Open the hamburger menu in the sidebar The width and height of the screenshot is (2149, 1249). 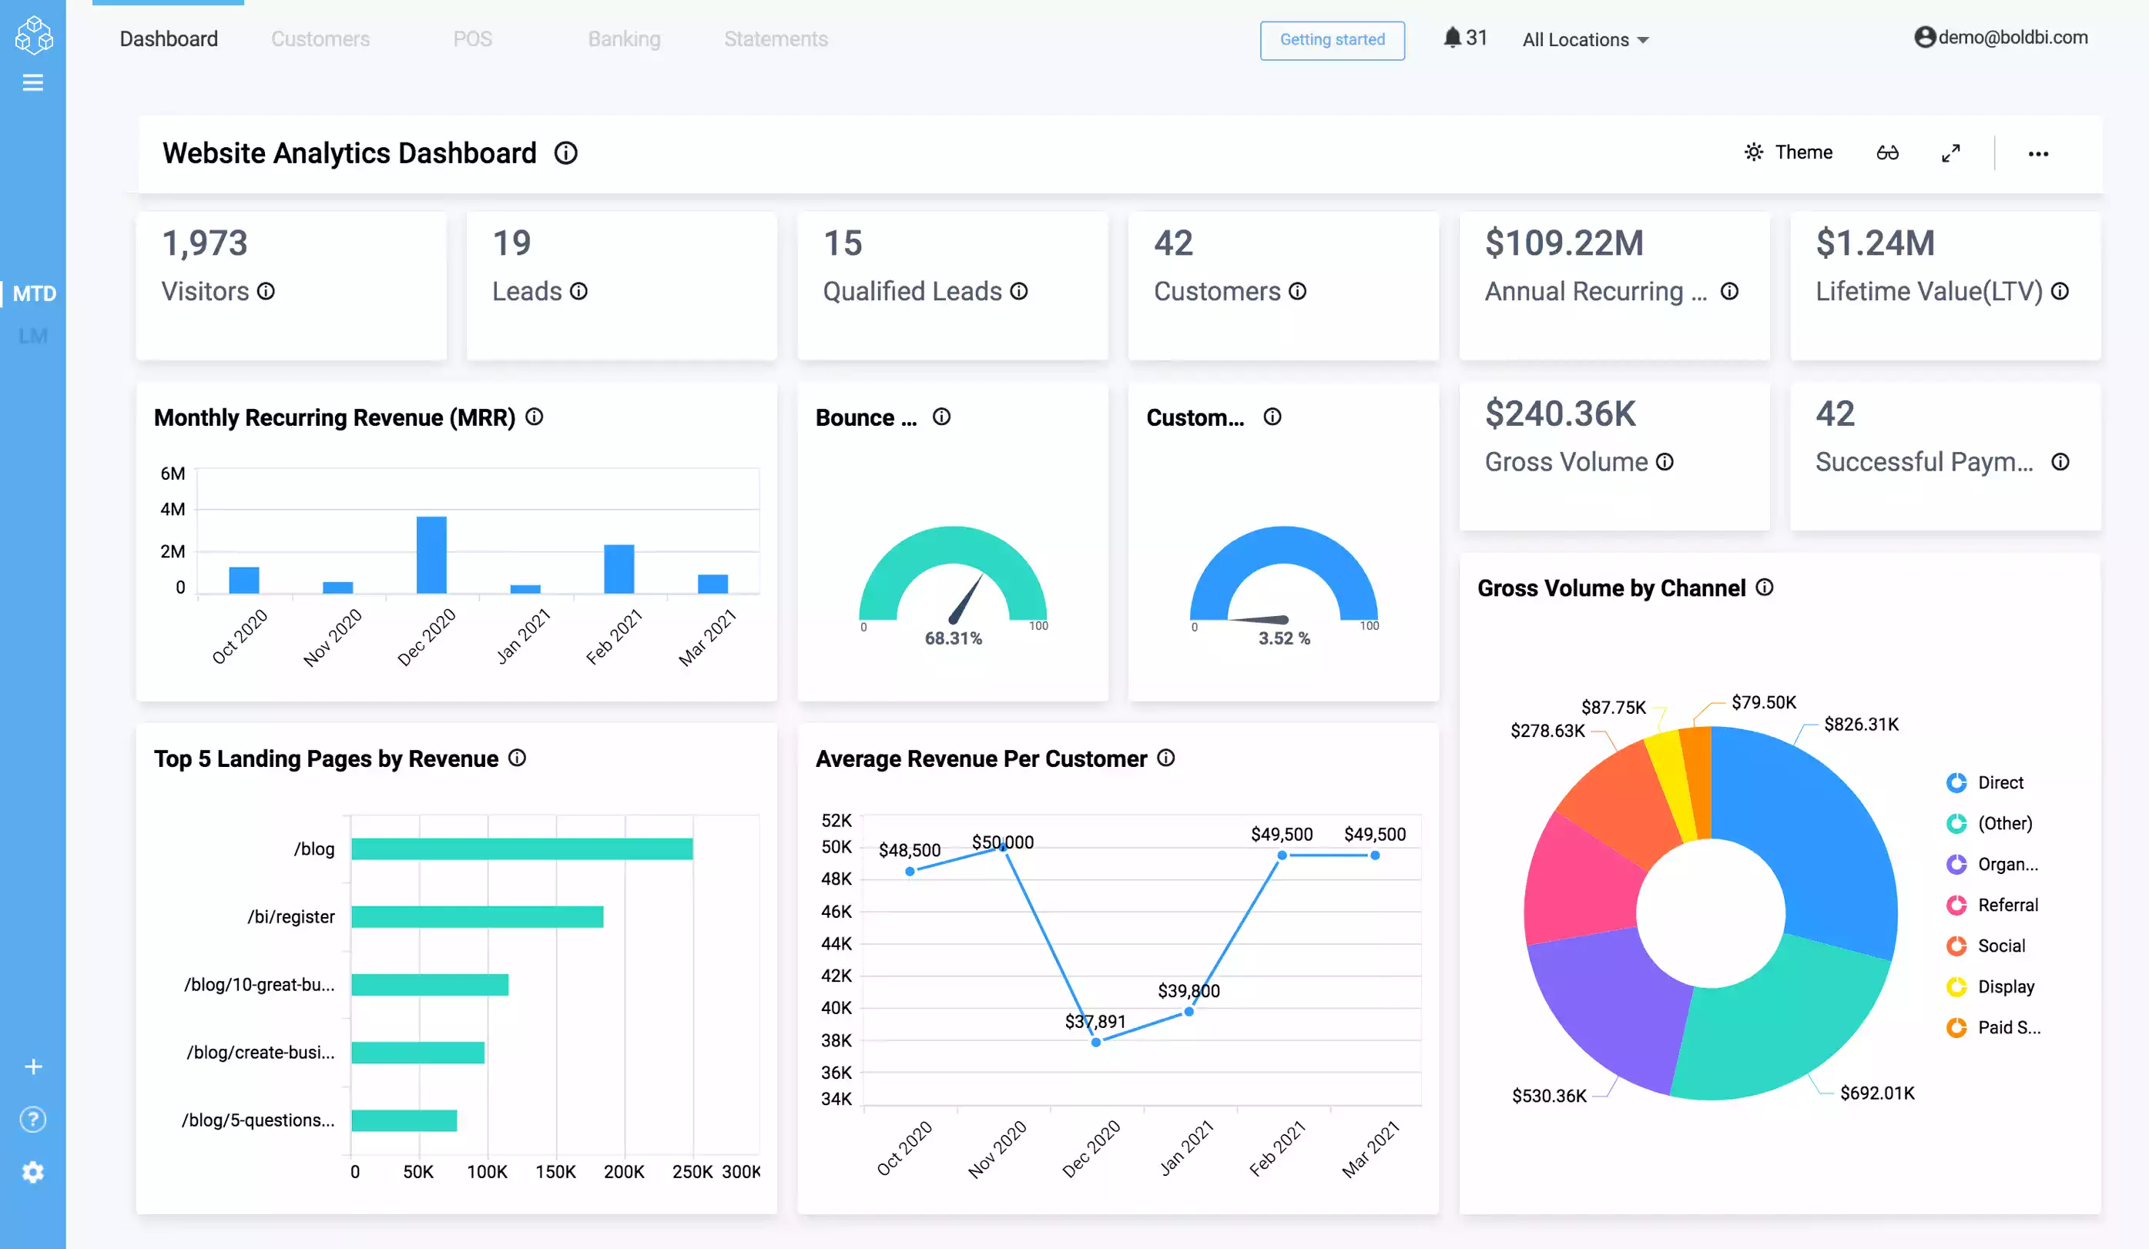(x=33, y=82)
